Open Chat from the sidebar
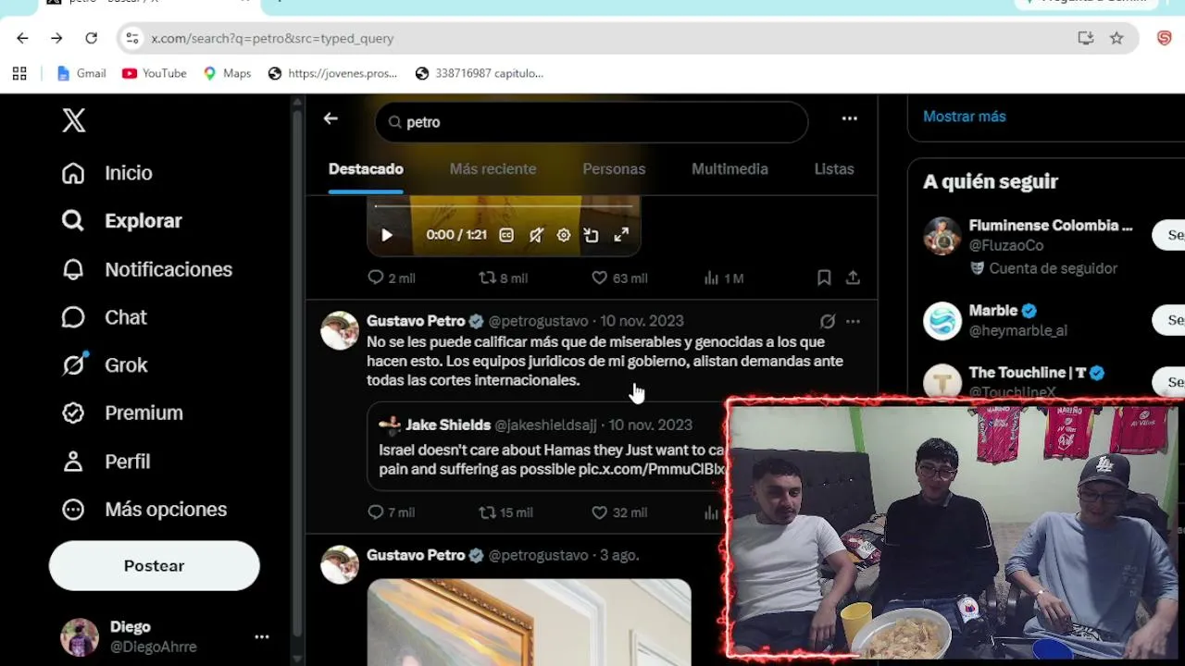Viewport: 1185px width, 666px height. click(104, 317)
